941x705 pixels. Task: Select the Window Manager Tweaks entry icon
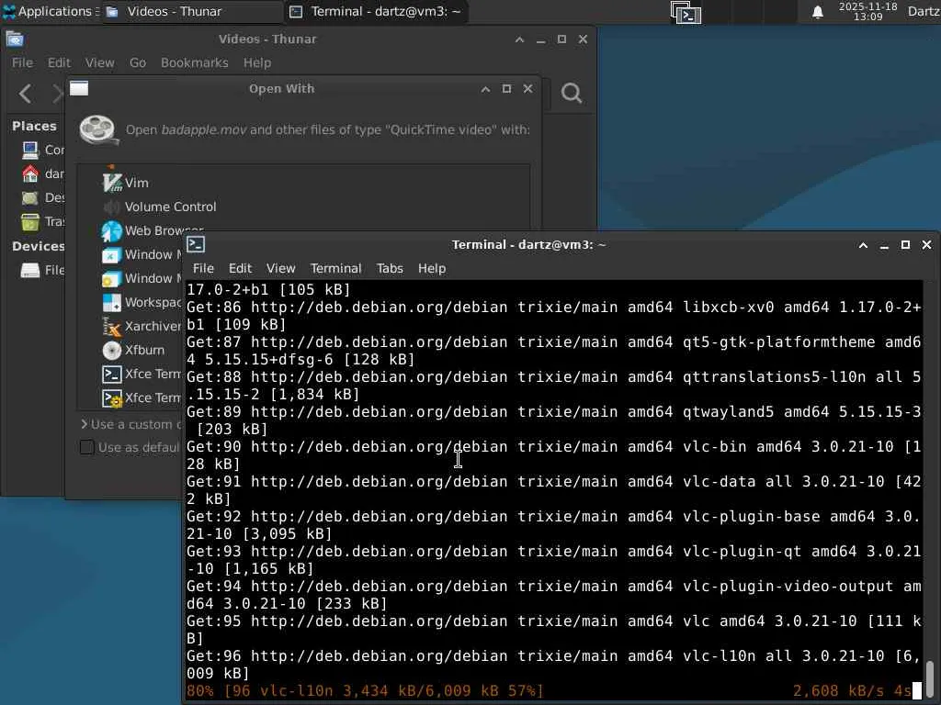pos(111,279)
